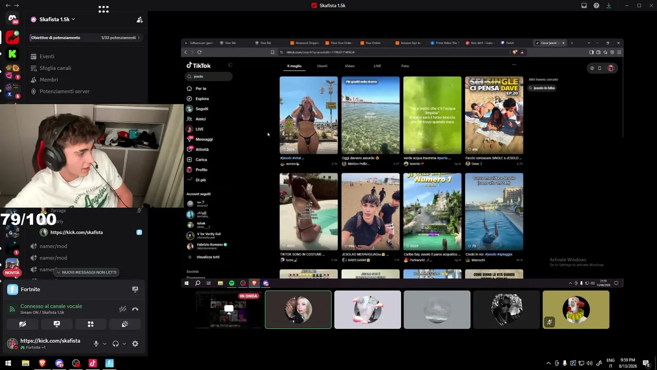
Task: Click Spotify icon in the streamed taskbar
Action: pyautogui.click(x=231, y=283)
